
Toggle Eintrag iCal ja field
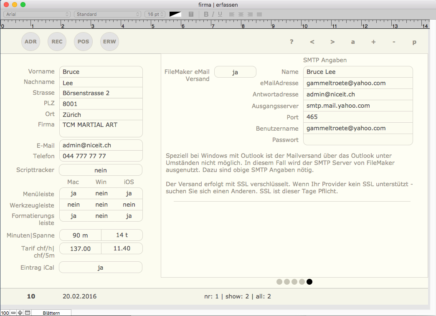(100, 268)
